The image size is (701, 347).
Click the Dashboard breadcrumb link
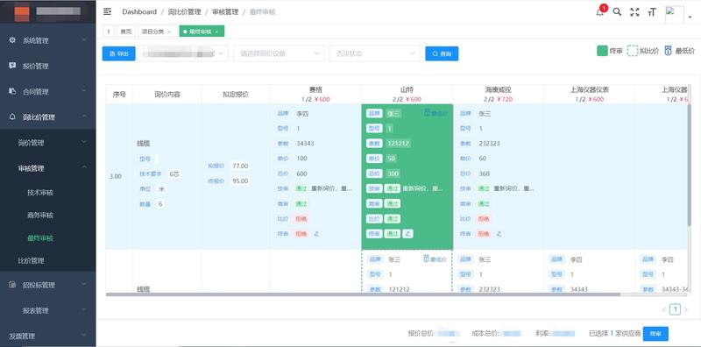coord(139,12)
